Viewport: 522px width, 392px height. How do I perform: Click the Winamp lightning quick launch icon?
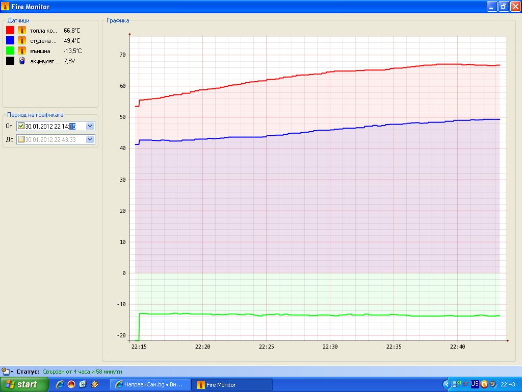94,384
